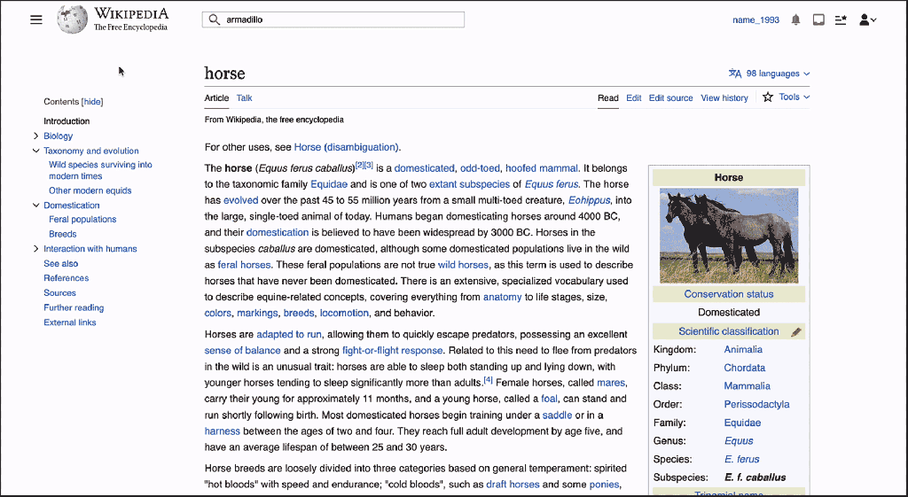
Task: Open the Edit source tab
Action: click(670, 98)
